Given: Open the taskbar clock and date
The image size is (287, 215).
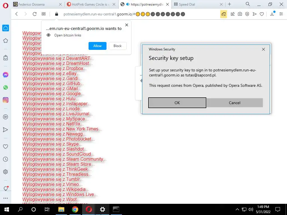Looking at the screenshot, I should pyautogui.click(x=263, y=209).
